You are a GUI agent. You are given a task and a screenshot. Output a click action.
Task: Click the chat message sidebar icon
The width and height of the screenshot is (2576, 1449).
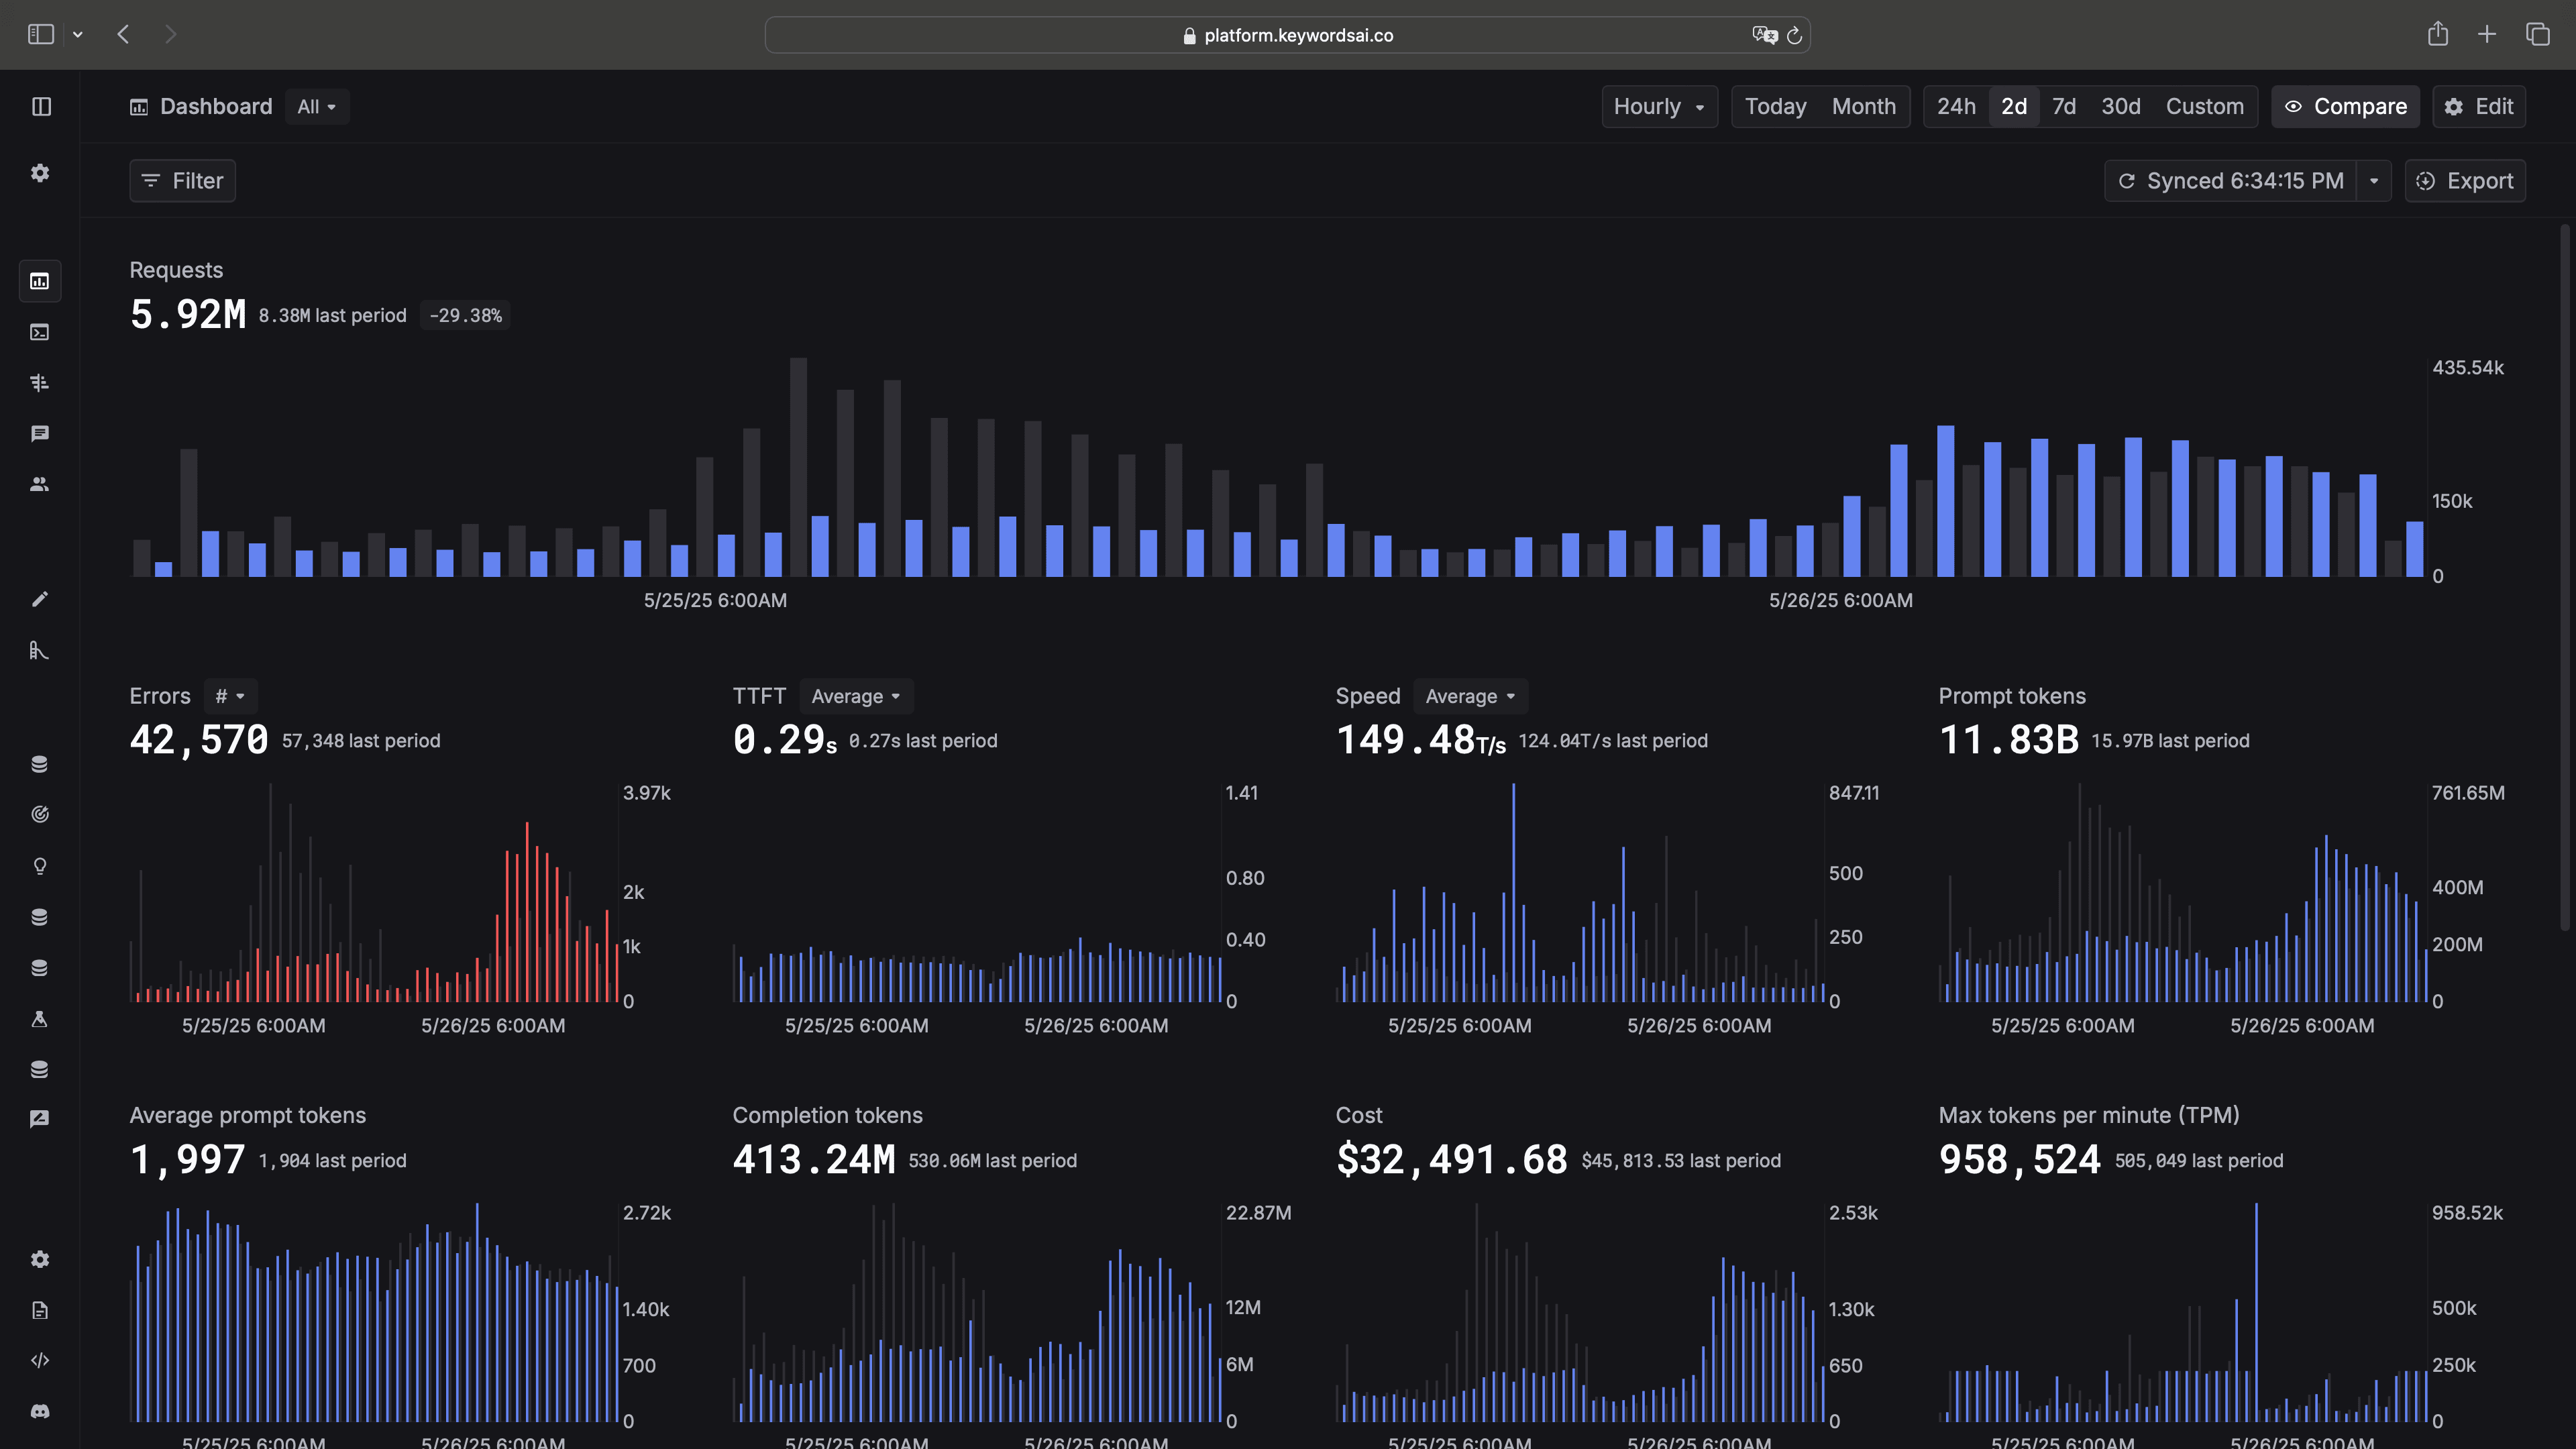click(40, 433)
